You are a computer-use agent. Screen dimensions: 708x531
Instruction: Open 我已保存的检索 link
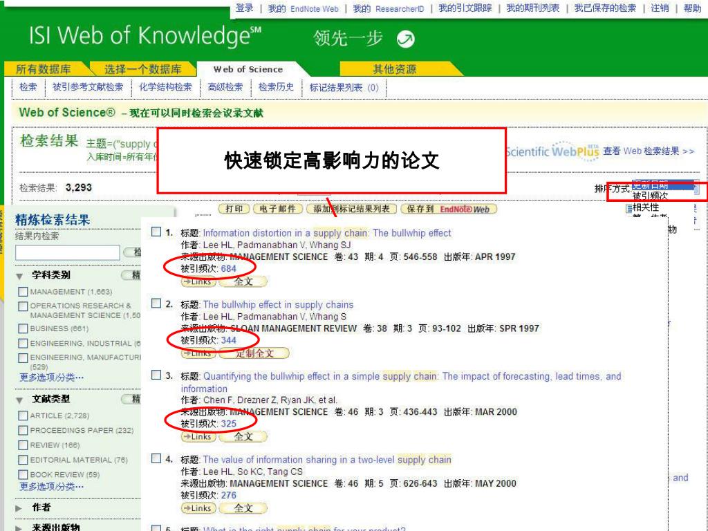(605, 8)
